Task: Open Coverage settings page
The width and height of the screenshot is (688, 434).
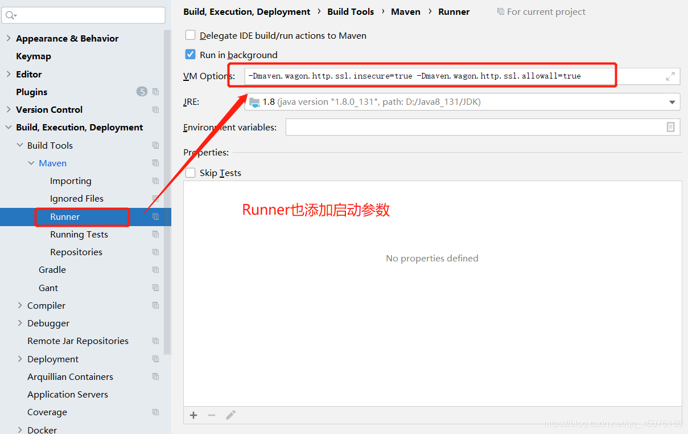Action: pyautogui.click(x=47, y=412)
